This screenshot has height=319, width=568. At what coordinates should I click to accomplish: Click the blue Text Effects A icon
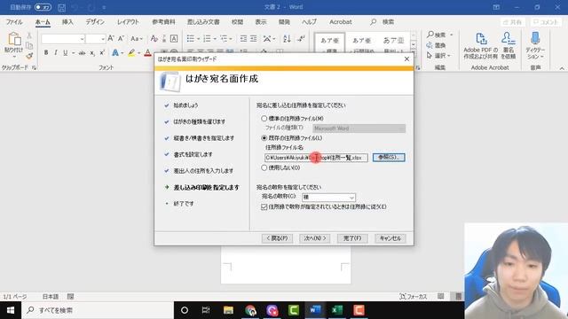click(x=115, y=53)
